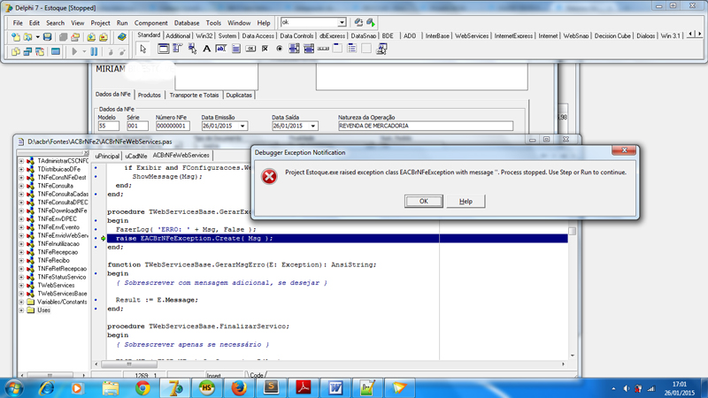The image size is (708, 398).
Task: Open the File menu
Action: point(18,23)
